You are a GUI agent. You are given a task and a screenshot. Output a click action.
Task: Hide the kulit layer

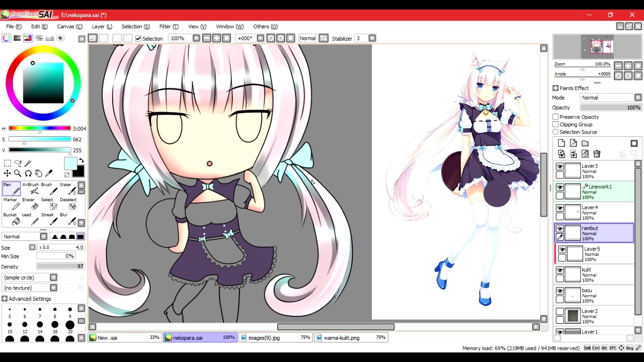(x=560, y=270)
